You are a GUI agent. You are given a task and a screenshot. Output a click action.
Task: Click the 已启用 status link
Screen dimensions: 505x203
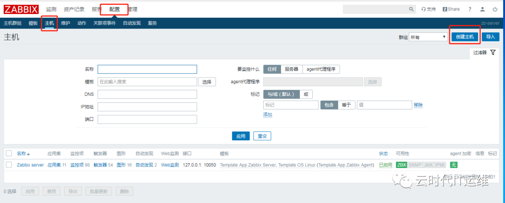pos(385,165)
